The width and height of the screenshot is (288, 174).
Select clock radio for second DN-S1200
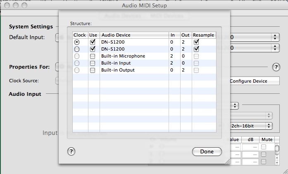[77, 49]
